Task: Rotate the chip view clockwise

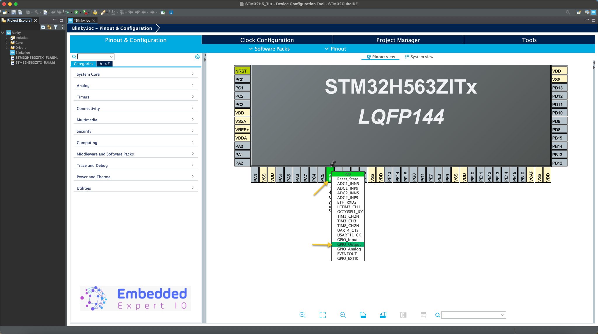Action: pos(363,315)
